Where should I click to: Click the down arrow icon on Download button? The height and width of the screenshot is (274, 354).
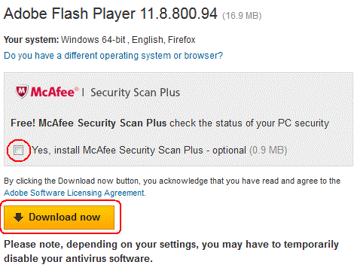pyautogui.click(x=18, y=218)
